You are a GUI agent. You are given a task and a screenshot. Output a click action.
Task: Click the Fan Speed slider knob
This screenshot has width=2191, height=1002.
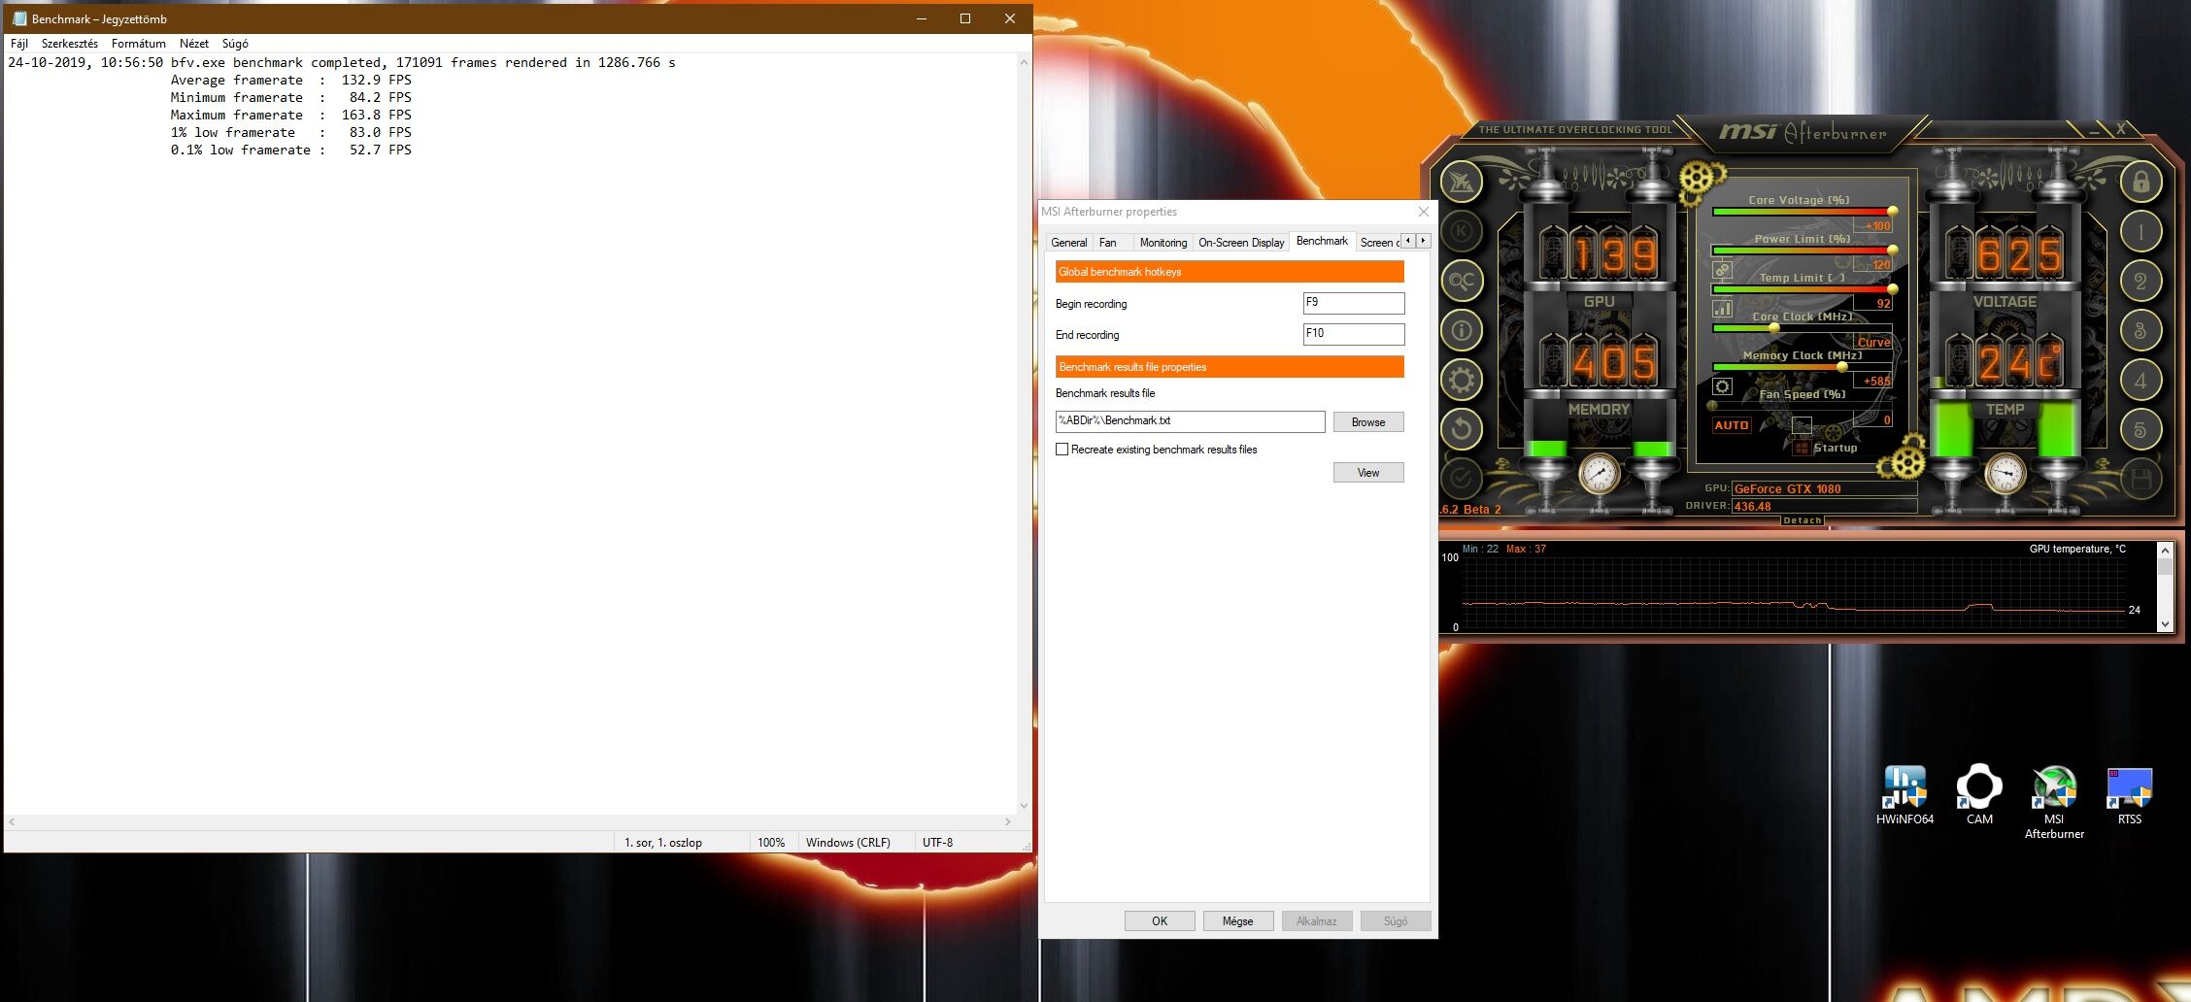(1713, 405)
